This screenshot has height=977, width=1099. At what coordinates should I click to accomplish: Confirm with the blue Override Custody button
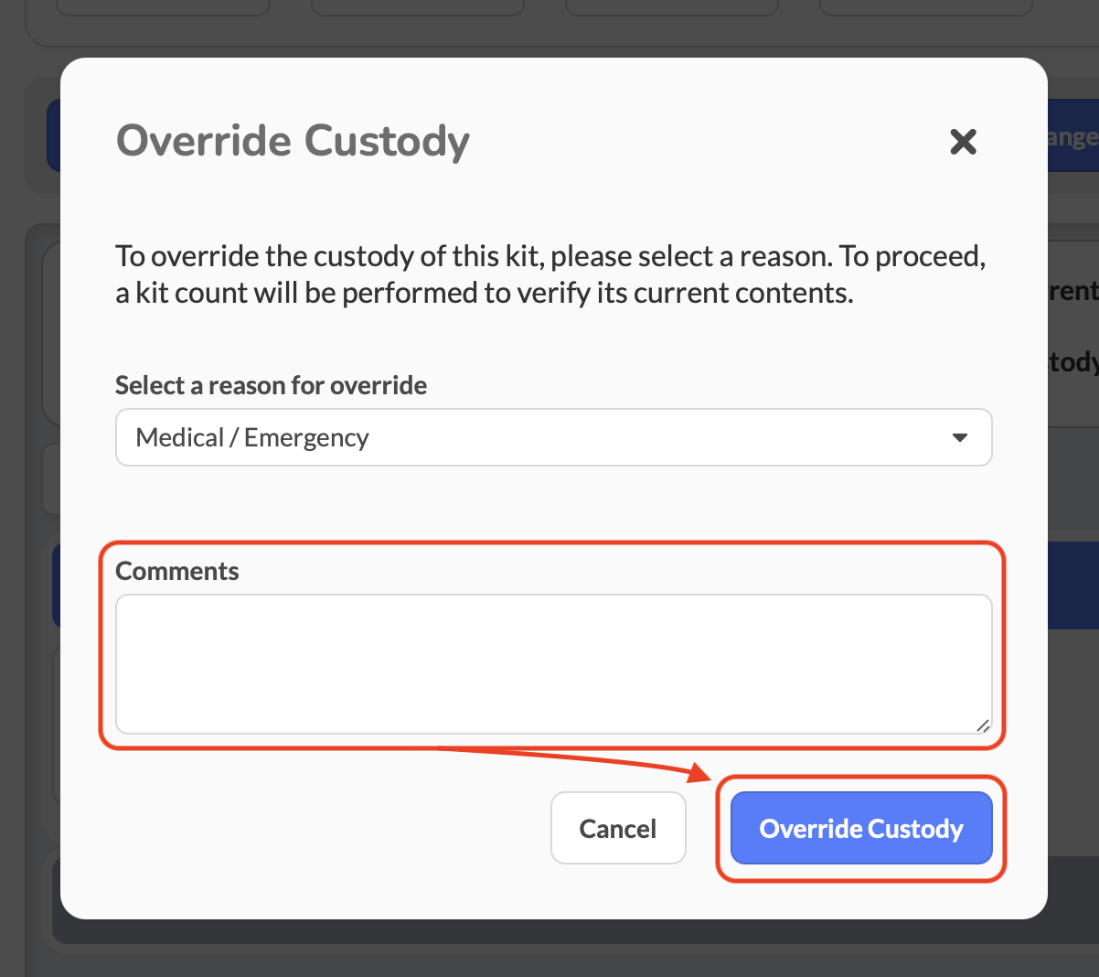(x=861, y=828)
